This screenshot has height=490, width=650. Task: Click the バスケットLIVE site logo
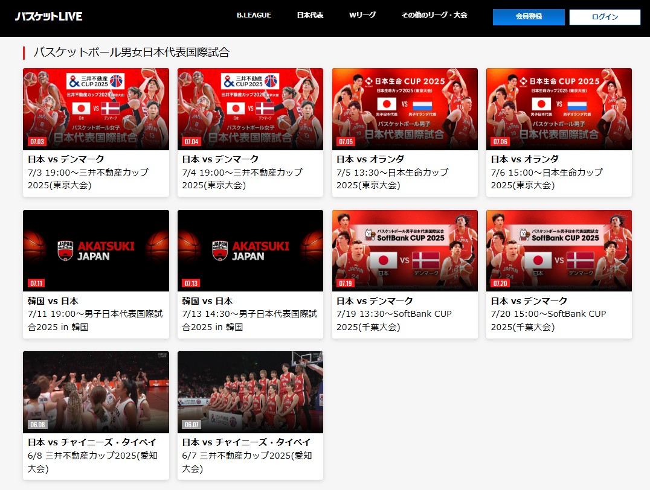tap(49, 16)
